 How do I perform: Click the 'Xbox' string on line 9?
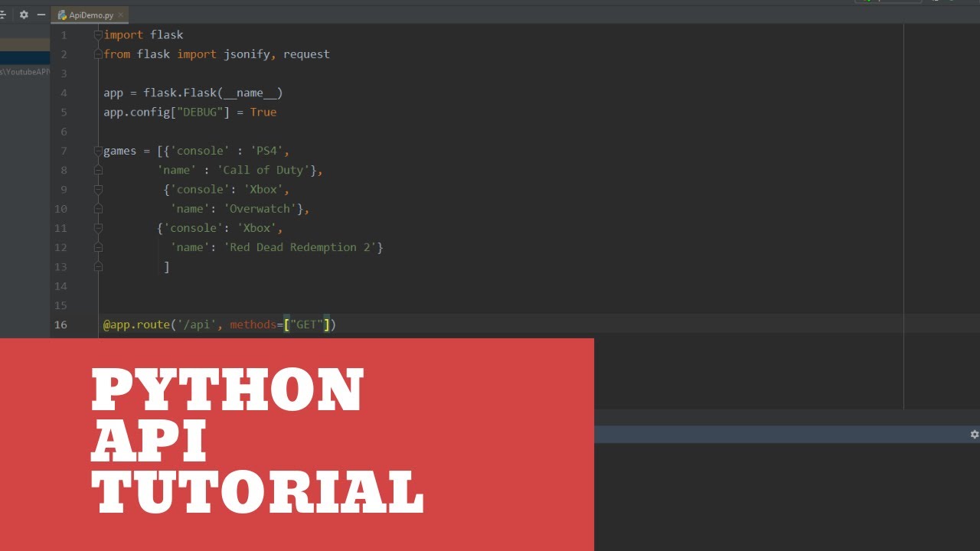click(x=263, y=189)
